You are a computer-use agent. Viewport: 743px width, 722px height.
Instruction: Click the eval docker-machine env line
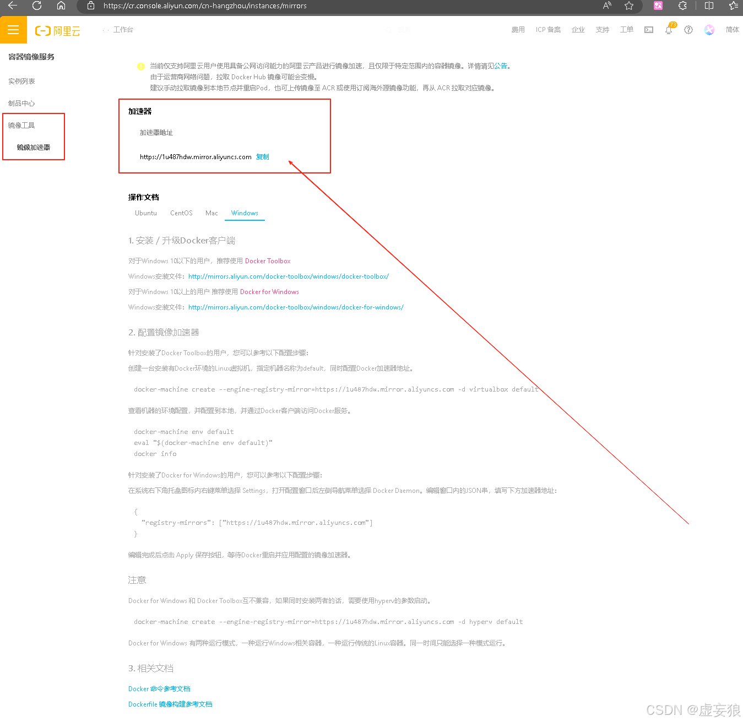coord(203,443)
